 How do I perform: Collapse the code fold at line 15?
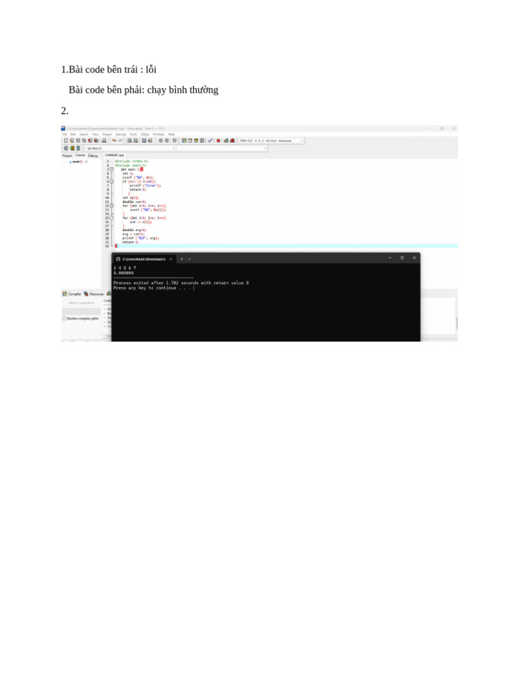point(112,217)
